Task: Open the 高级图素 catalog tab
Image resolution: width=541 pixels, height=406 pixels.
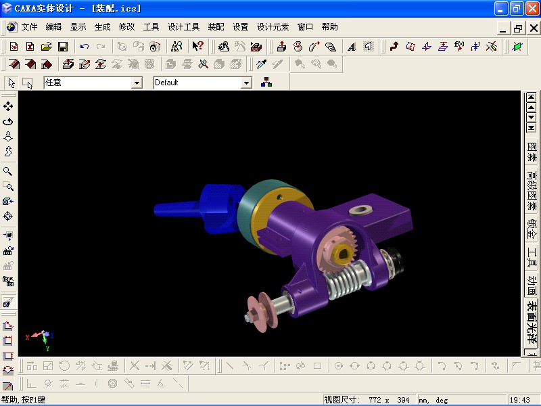Action: pyautogui.click(x=532, y=191)
